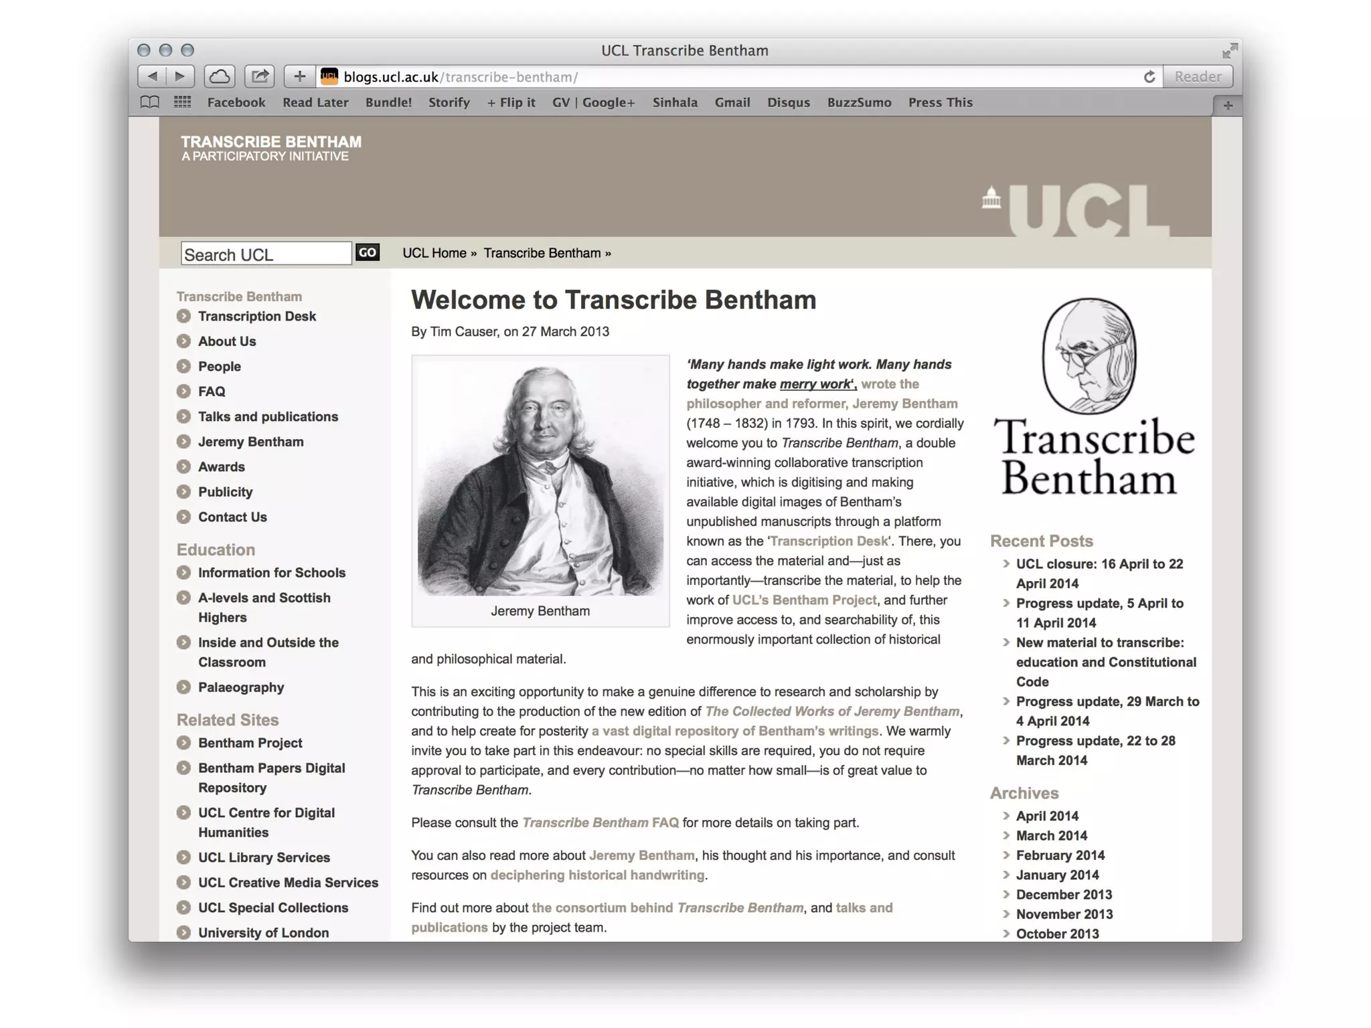Open the Palaeography education link
1371x1028 pixels.
click(241, 687)
